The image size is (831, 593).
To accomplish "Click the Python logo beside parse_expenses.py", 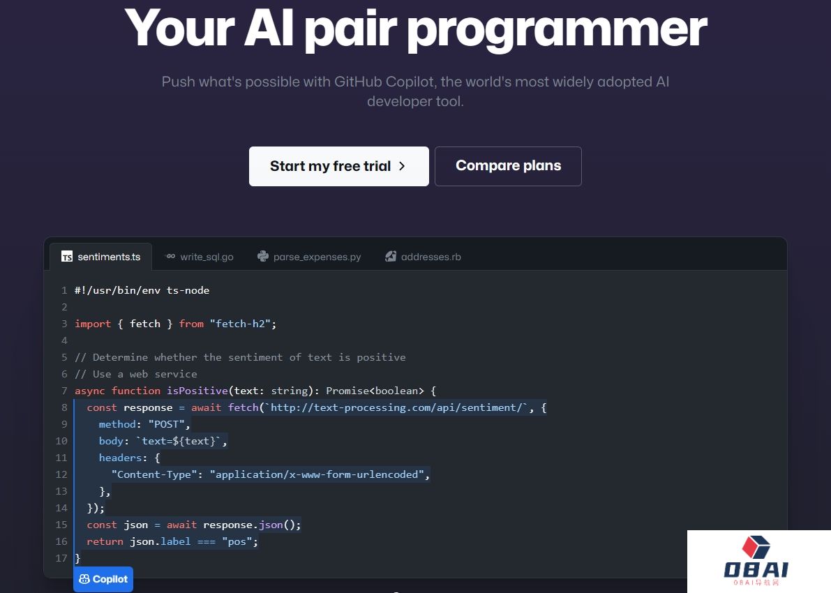I will (x=263, y=257).
